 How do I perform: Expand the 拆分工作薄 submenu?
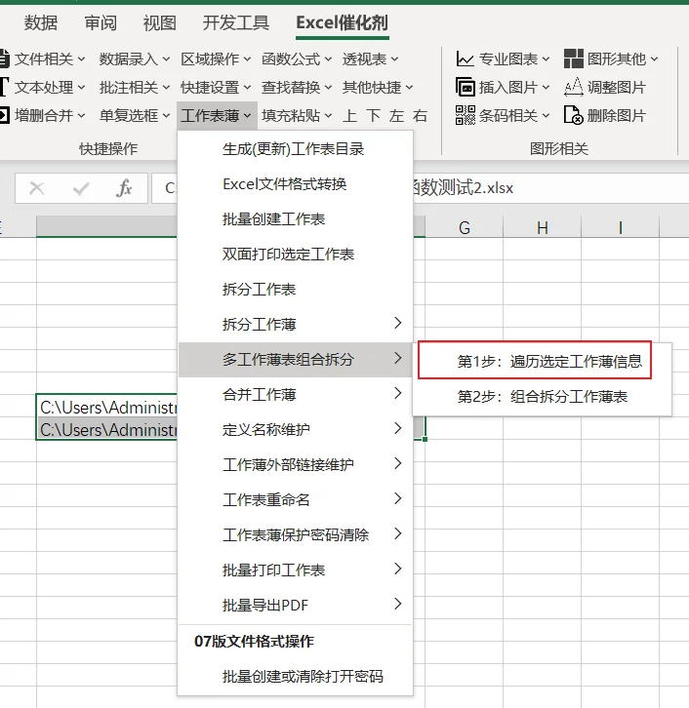point(295,324)
